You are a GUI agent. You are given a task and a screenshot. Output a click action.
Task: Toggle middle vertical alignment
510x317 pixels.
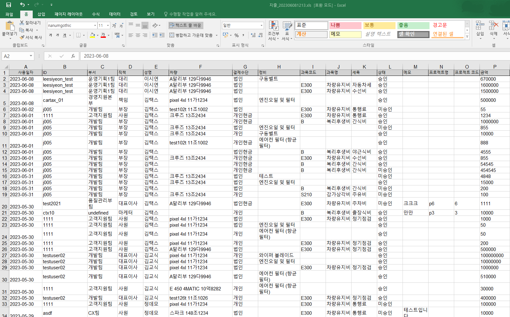pos(138,25)
